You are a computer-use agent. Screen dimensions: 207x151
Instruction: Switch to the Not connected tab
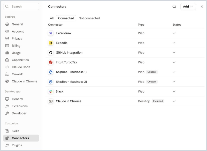tap(89, 18)
